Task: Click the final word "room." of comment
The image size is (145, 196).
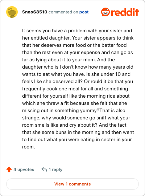Action: 29,147
